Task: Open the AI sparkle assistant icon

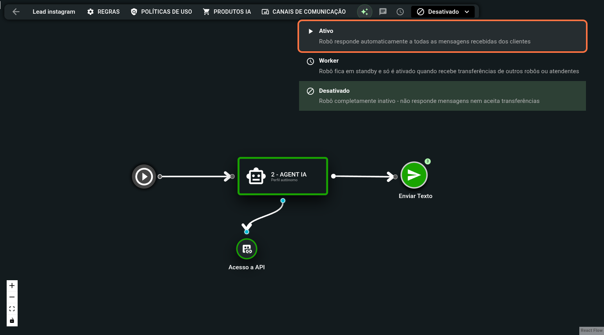Action: (x=365, y=12)
